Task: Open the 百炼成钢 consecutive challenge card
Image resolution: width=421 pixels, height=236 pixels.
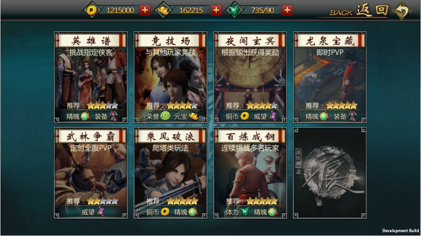Action: pos(250,173)
